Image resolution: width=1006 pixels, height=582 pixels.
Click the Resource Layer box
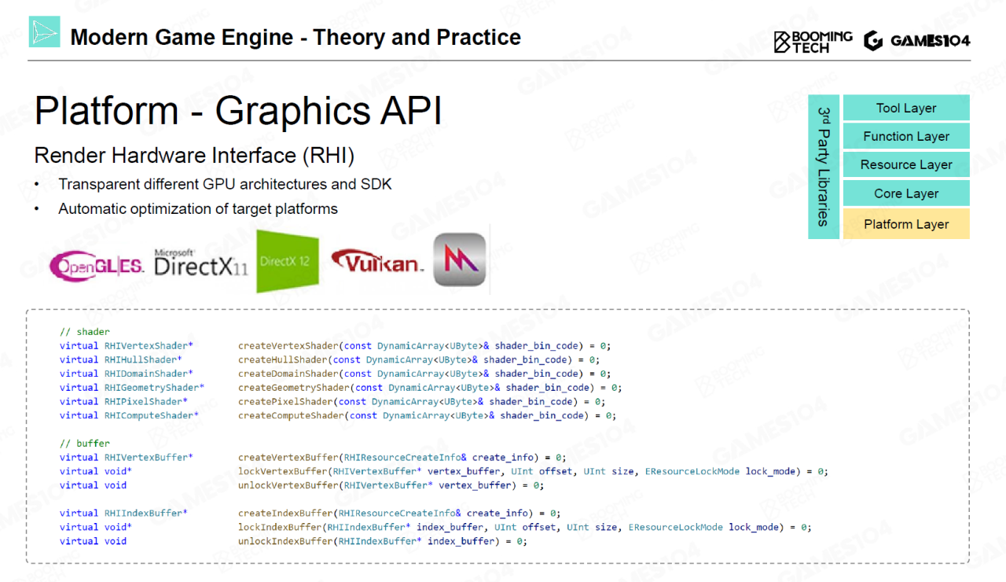(906, 165)
